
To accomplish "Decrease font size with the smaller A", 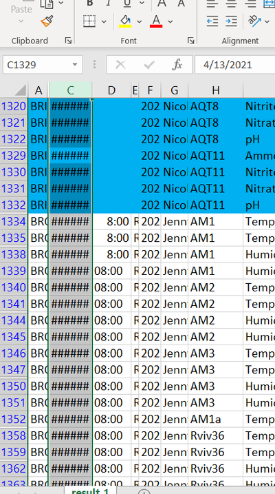I will 181,3.
